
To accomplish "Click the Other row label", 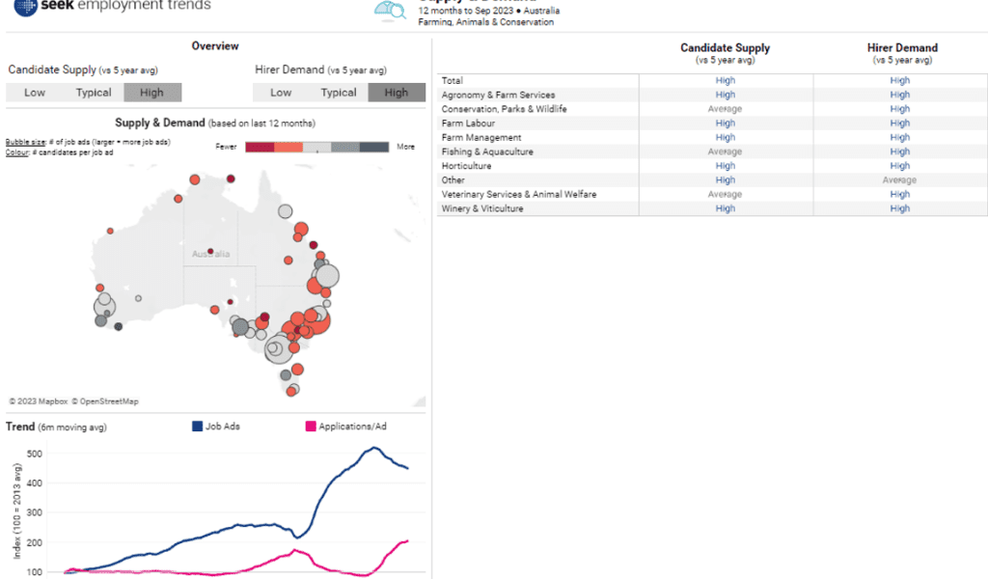I will (453, 180).
